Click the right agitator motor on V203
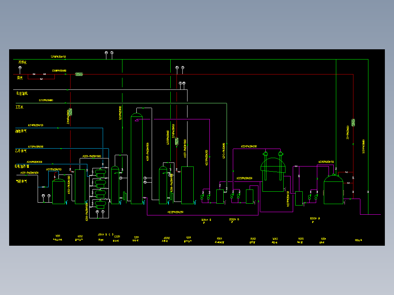 click(x=281, y=154)
